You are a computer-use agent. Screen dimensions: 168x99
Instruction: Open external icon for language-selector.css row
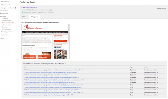pos(24,70)
